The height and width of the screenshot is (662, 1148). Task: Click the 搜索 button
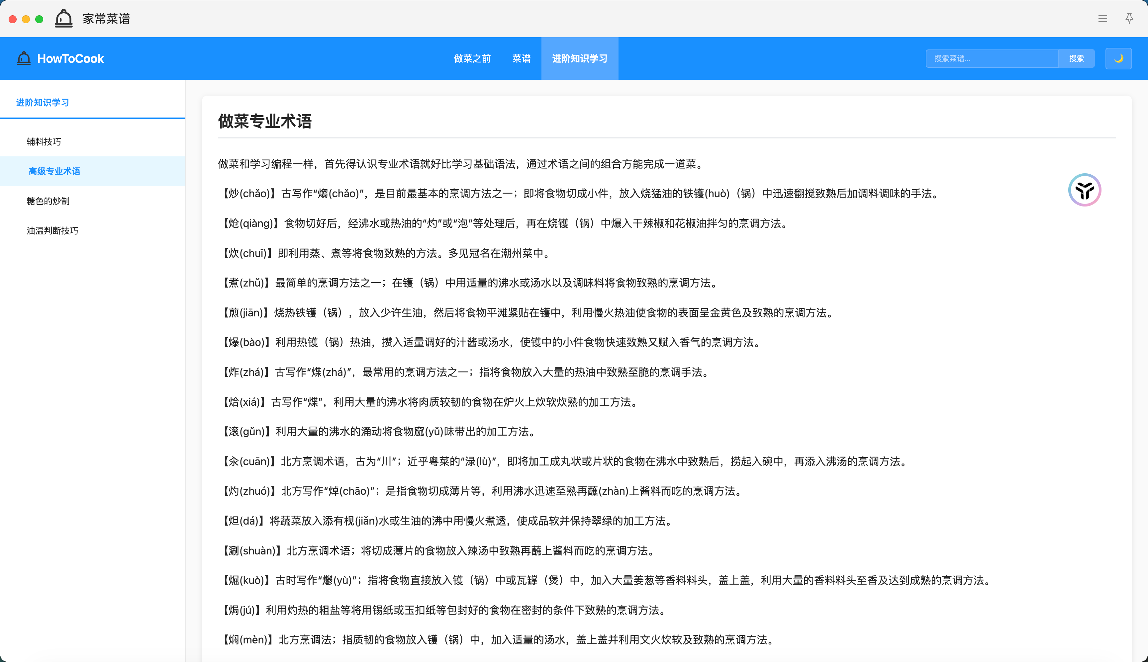point(1076,58)
